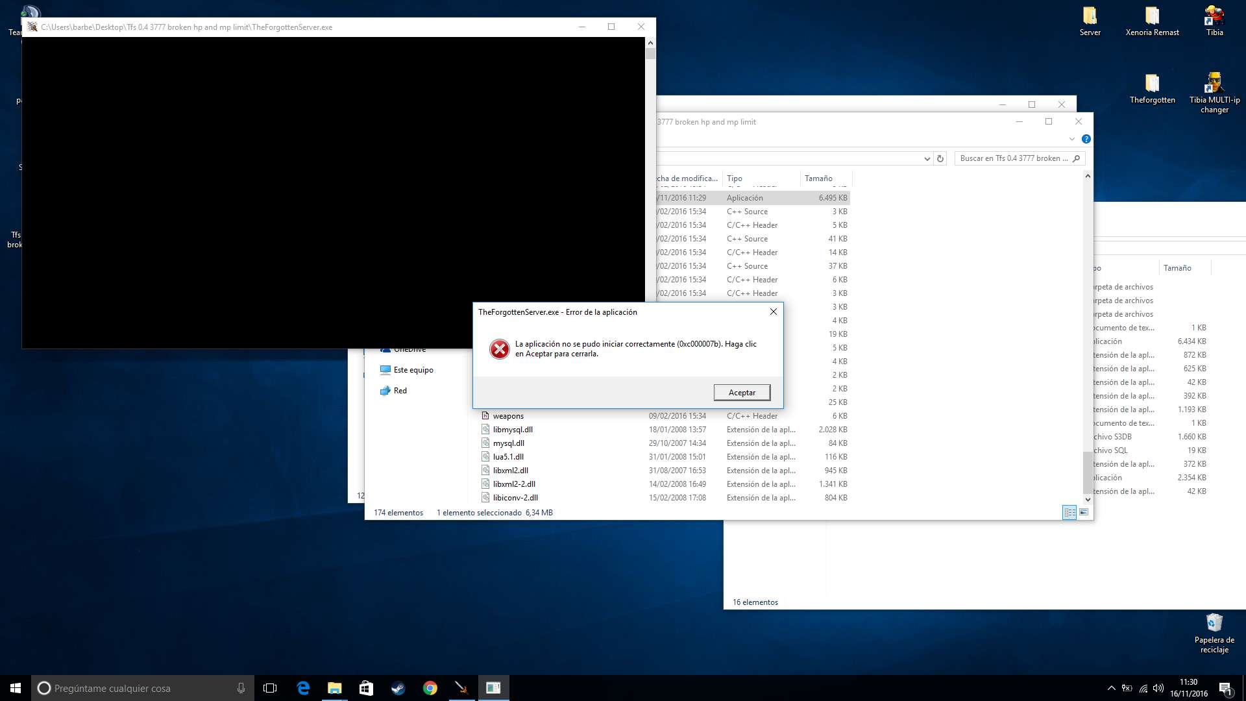Minimize the TheForgottenServer console window
This screenshot has height=701, width=1246.
point(581,27)
